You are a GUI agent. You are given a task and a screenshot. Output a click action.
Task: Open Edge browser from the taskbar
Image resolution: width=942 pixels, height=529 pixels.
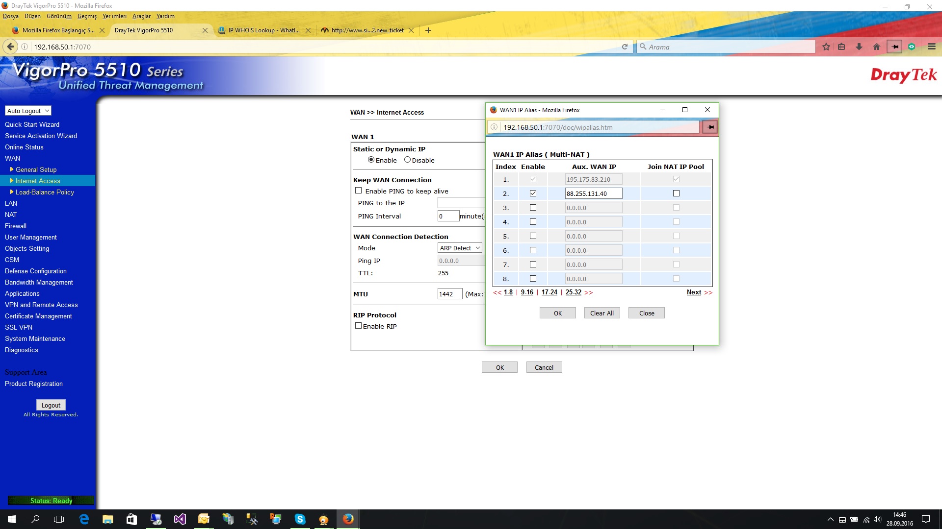pos(84,519)
